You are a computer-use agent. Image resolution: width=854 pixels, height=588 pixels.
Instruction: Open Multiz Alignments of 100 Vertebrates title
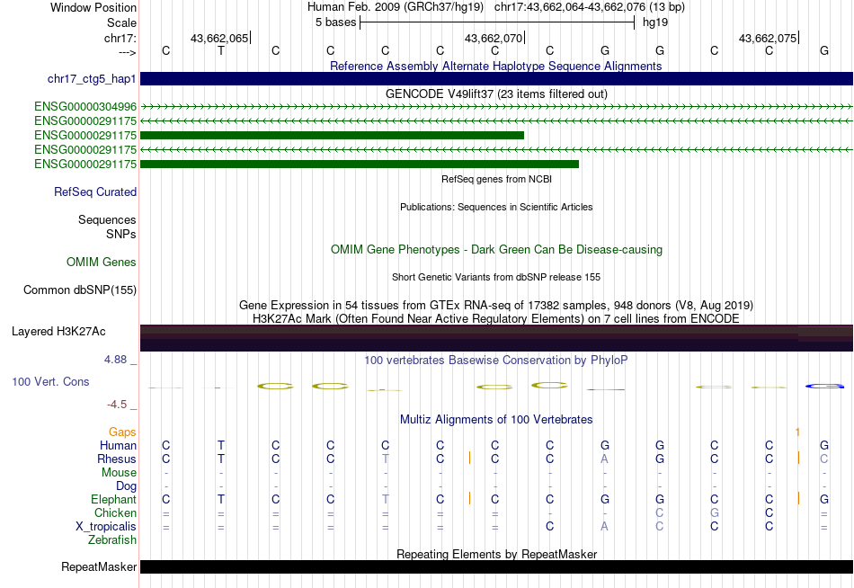coord(496,420)
